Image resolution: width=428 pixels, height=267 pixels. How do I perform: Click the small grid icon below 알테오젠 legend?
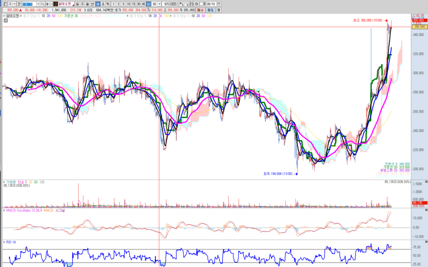pyautogui.click(x=5, y=20)
